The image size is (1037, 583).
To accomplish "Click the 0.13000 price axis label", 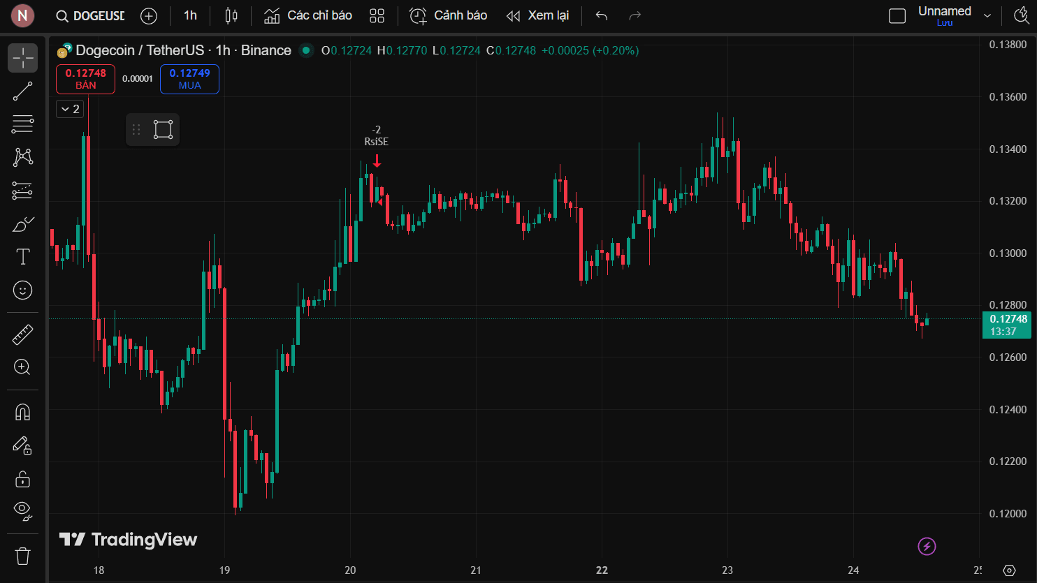I will (x=1008, y=253).
